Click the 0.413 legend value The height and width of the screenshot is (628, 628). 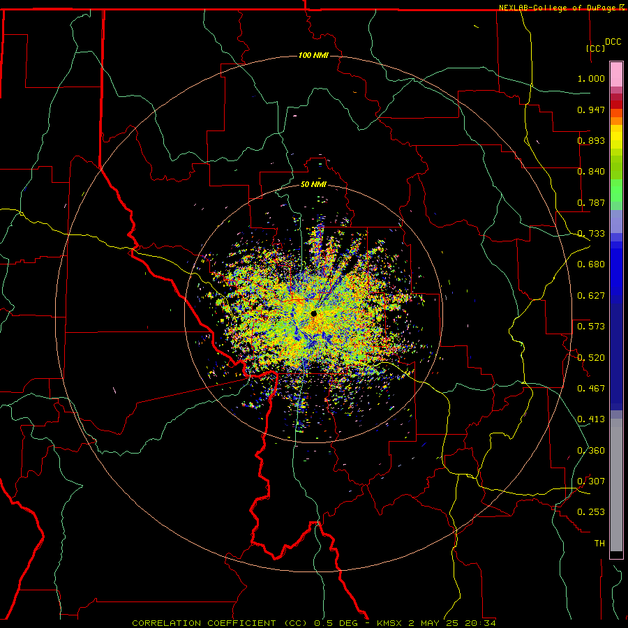point(591,419)
